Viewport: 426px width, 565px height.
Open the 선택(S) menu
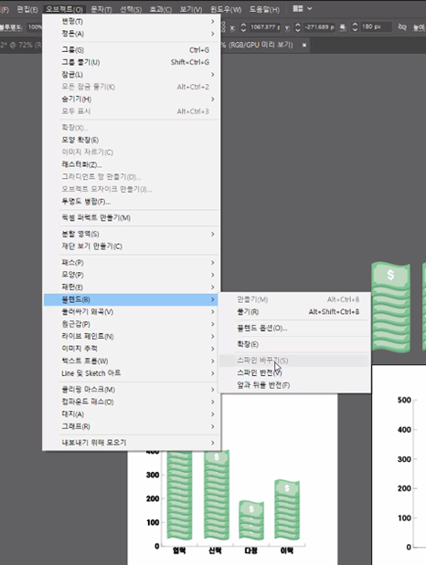(131, 9)
